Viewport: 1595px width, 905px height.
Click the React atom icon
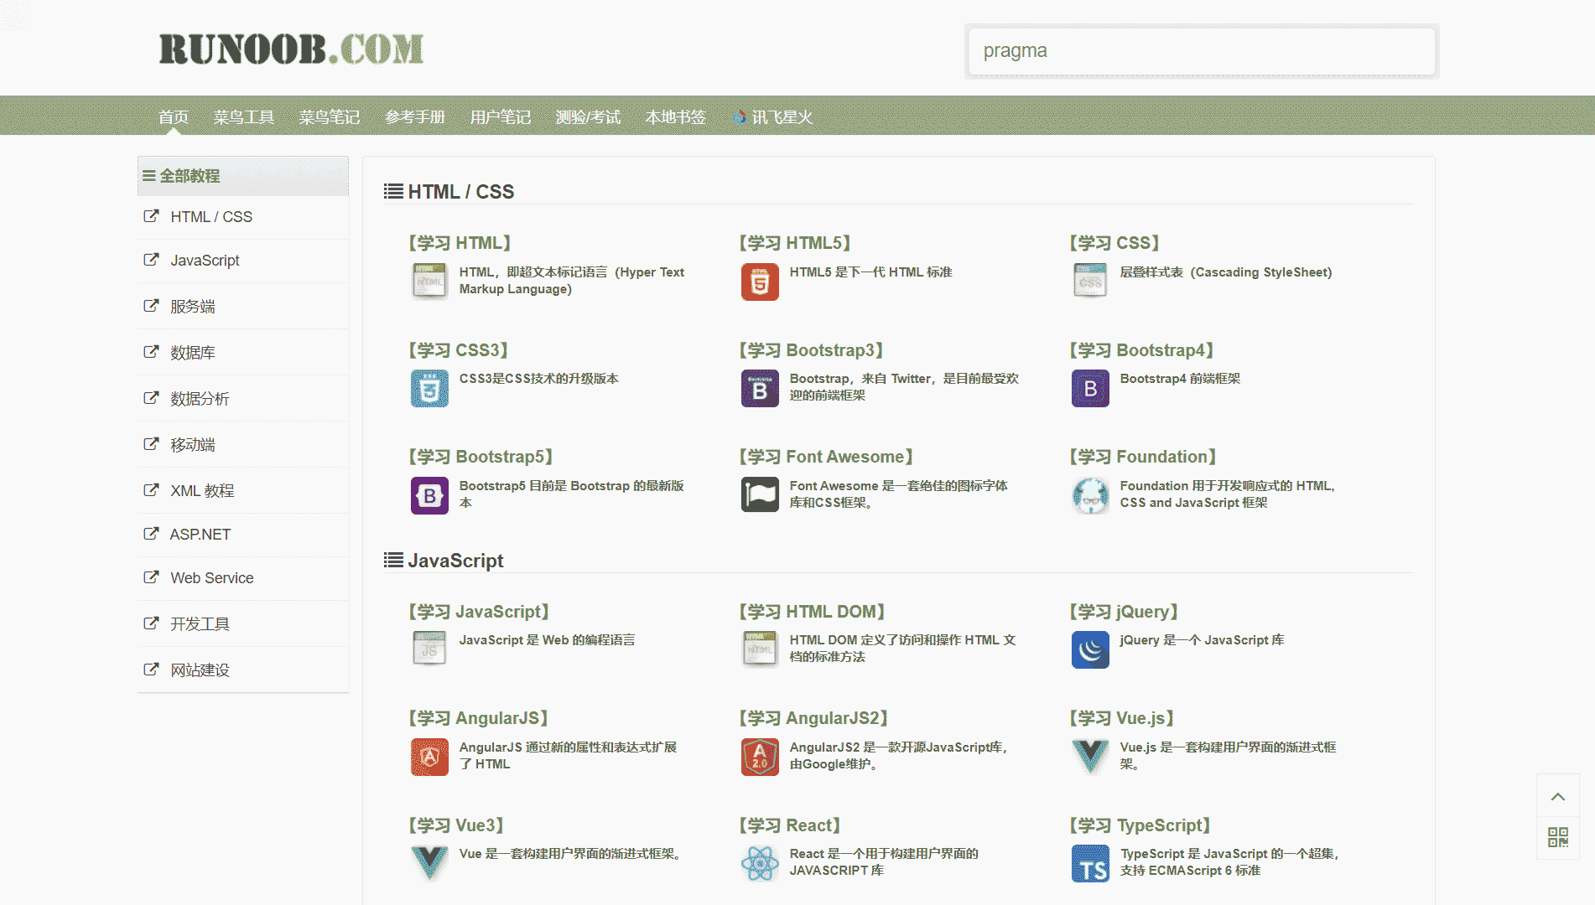(760, 863)
